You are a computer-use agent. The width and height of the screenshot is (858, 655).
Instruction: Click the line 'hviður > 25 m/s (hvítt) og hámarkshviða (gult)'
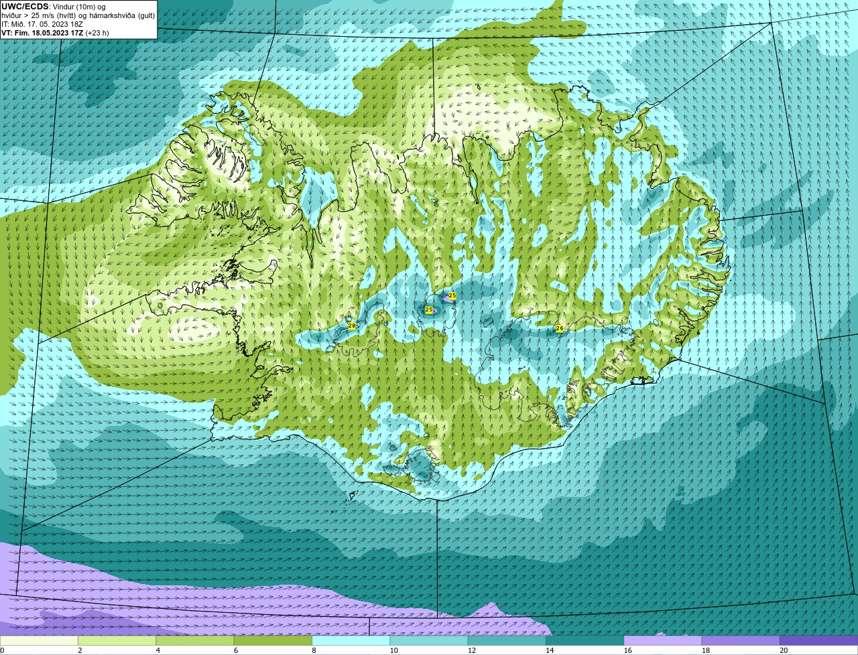tap(78, 15)
